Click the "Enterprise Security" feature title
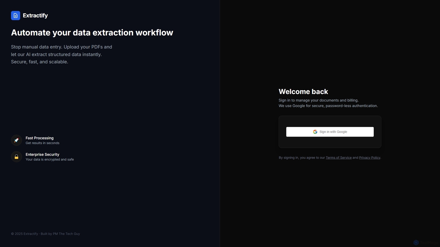The width and height of the screenshot is (440, 247). click(x=43, y=154)
